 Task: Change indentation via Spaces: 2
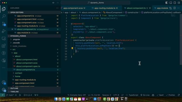click(x=107, y=95)
